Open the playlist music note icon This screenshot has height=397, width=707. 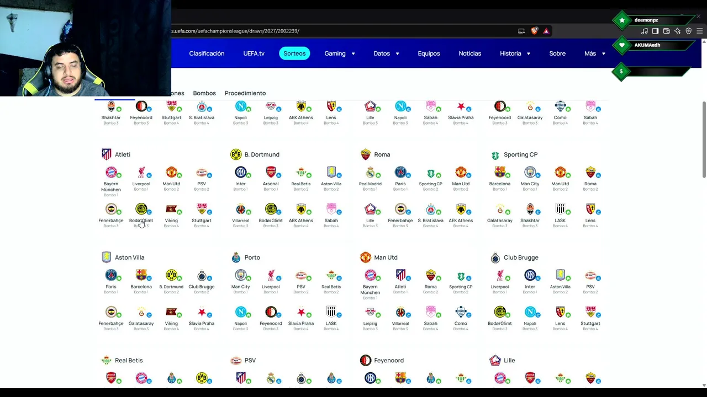pyautogui.click(x=644, y=31)
